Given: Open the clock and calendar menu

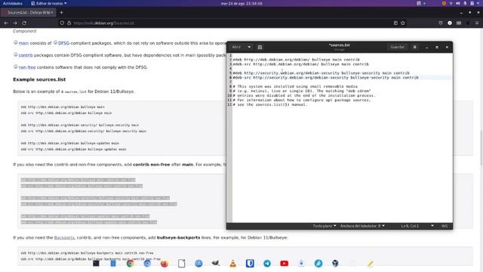Looking at the screenshot, I should click(x=241, y=3).
